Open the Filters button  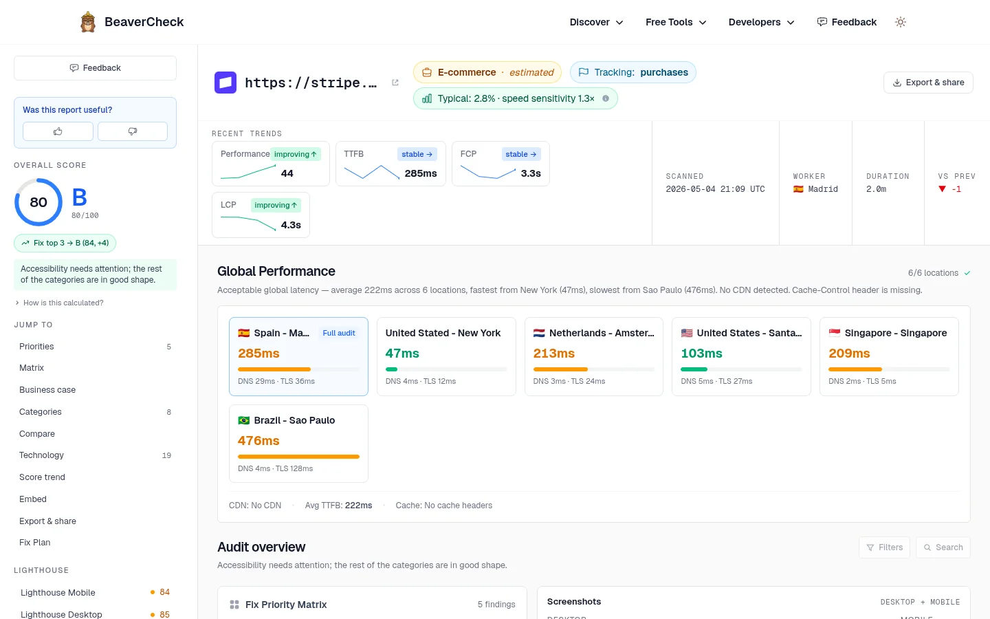point(884,547)
